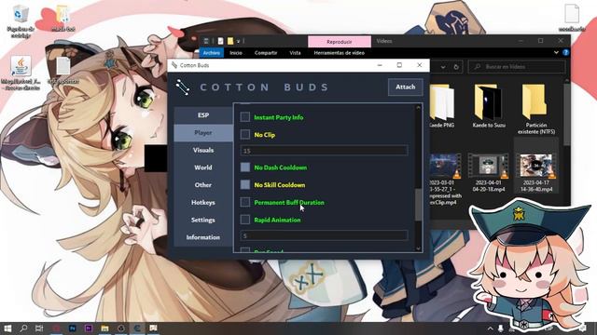The image size is (597, 335).
Task: Open Task View on the taskbar
Action: point(39,328)
